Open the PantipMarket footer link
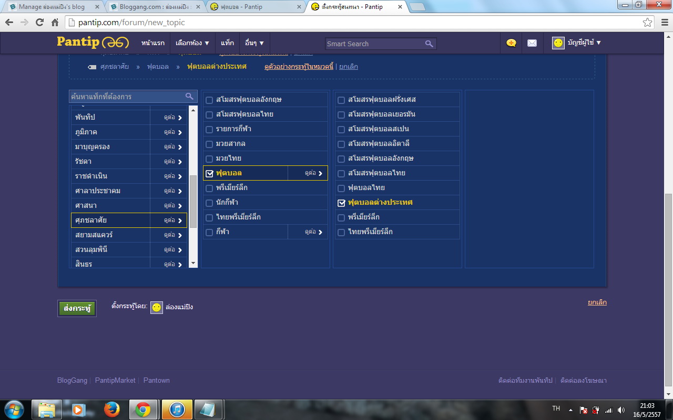The height and width of the screenshot is (420, 673). coord(115,380)
